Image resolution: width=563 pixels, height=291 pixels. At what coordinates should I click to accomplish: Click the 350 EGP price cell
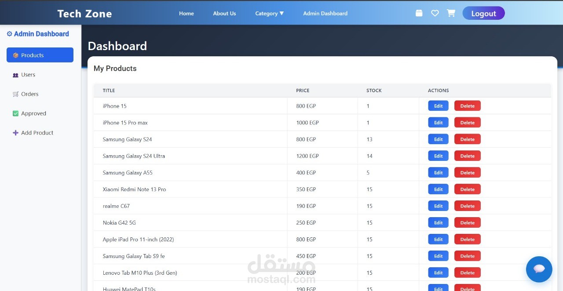click(x=306, y=189)
